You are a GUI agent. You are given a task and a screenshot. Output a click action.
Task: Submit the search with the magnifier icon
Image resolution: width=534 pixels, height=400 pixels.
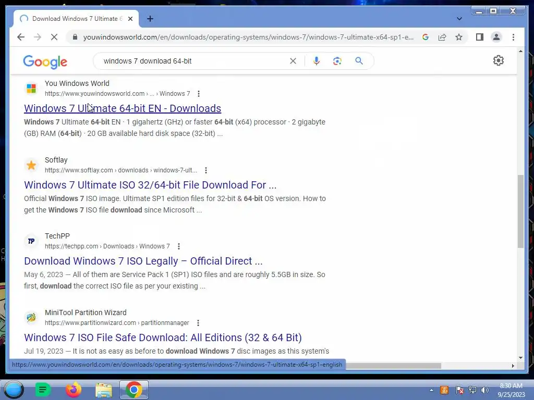[359, 61]
